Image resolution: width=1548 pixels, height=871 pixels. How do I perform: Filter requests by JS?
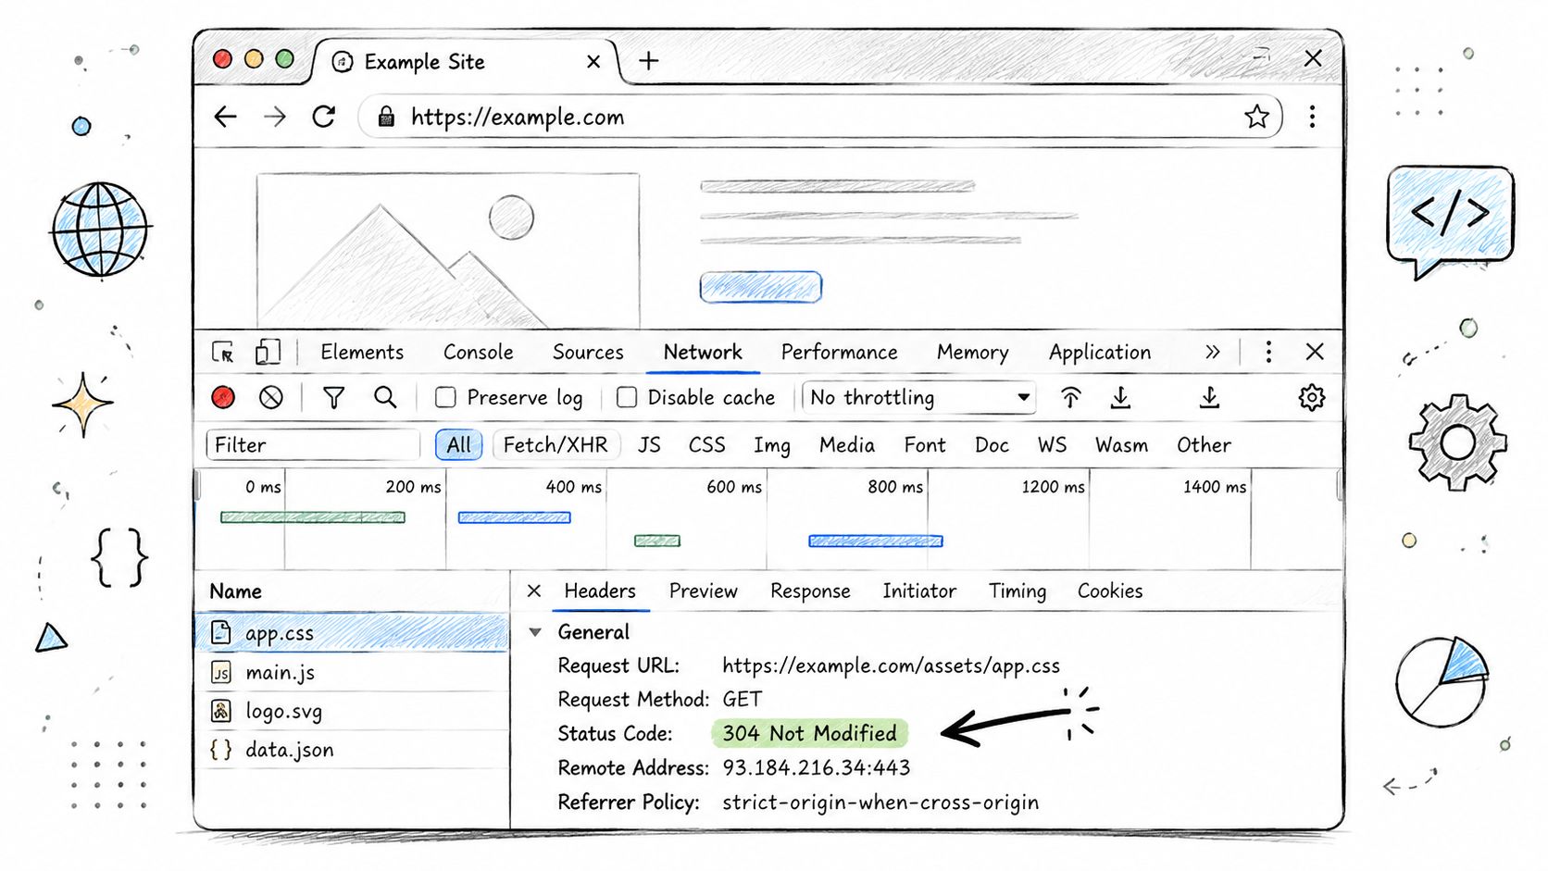pos(649,445)
